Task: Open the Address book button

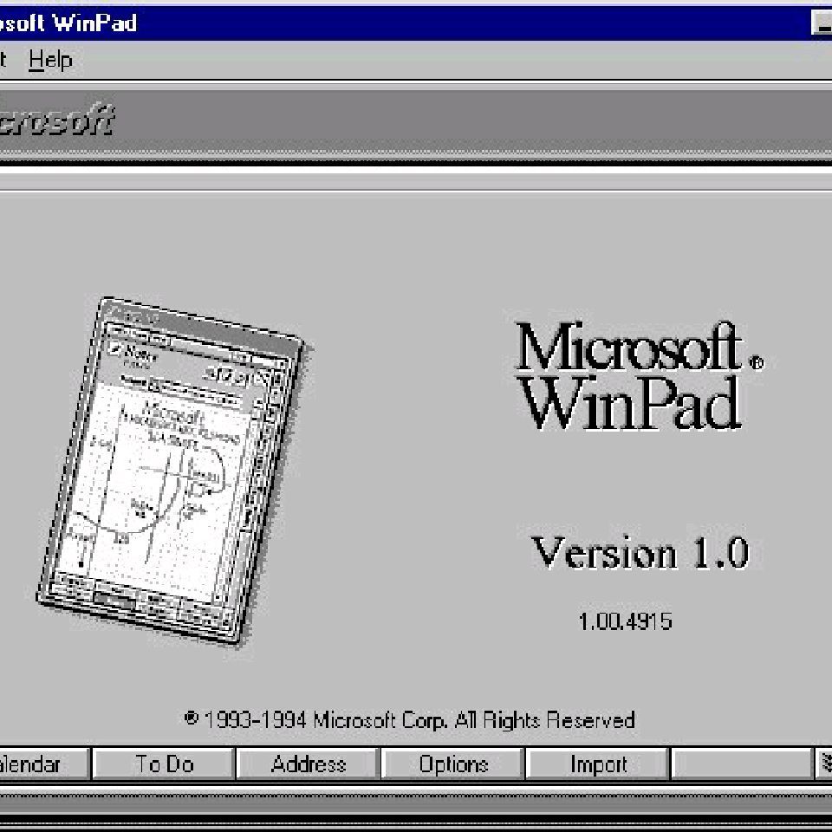Action: [309, 764]
